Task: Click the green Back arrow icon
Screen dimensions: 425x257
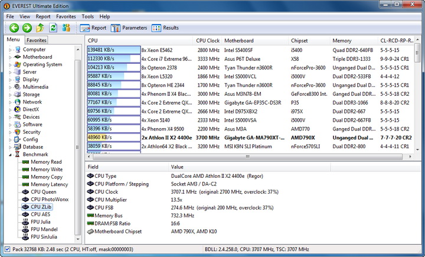Action: point(14,28)
